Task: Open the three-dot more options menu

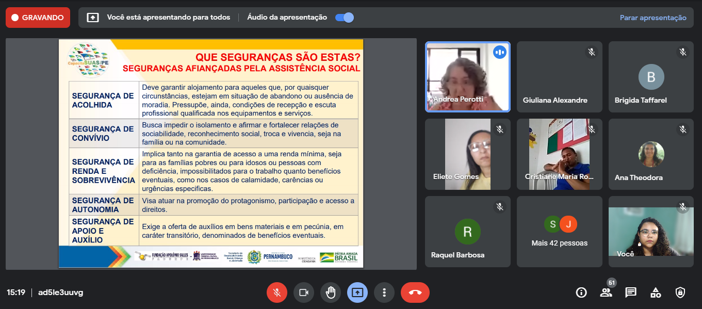Action: [x=384, y=292]
